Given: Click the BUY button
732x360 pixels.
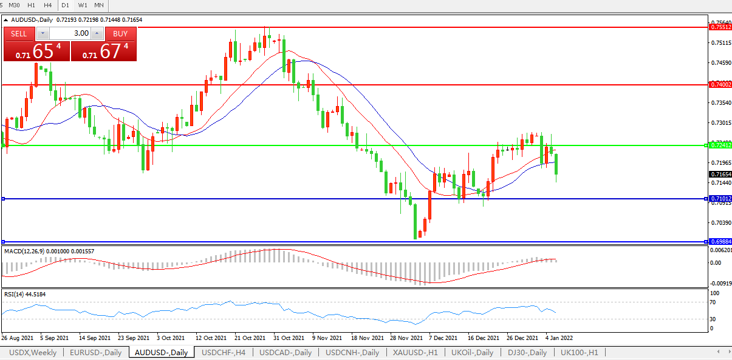Looking at the screenshot, I should [x=120, y=34].
